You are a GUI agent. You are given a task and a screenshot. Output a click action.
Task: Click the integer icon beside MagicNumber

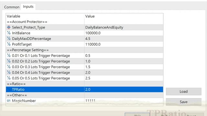click(9, 101)
